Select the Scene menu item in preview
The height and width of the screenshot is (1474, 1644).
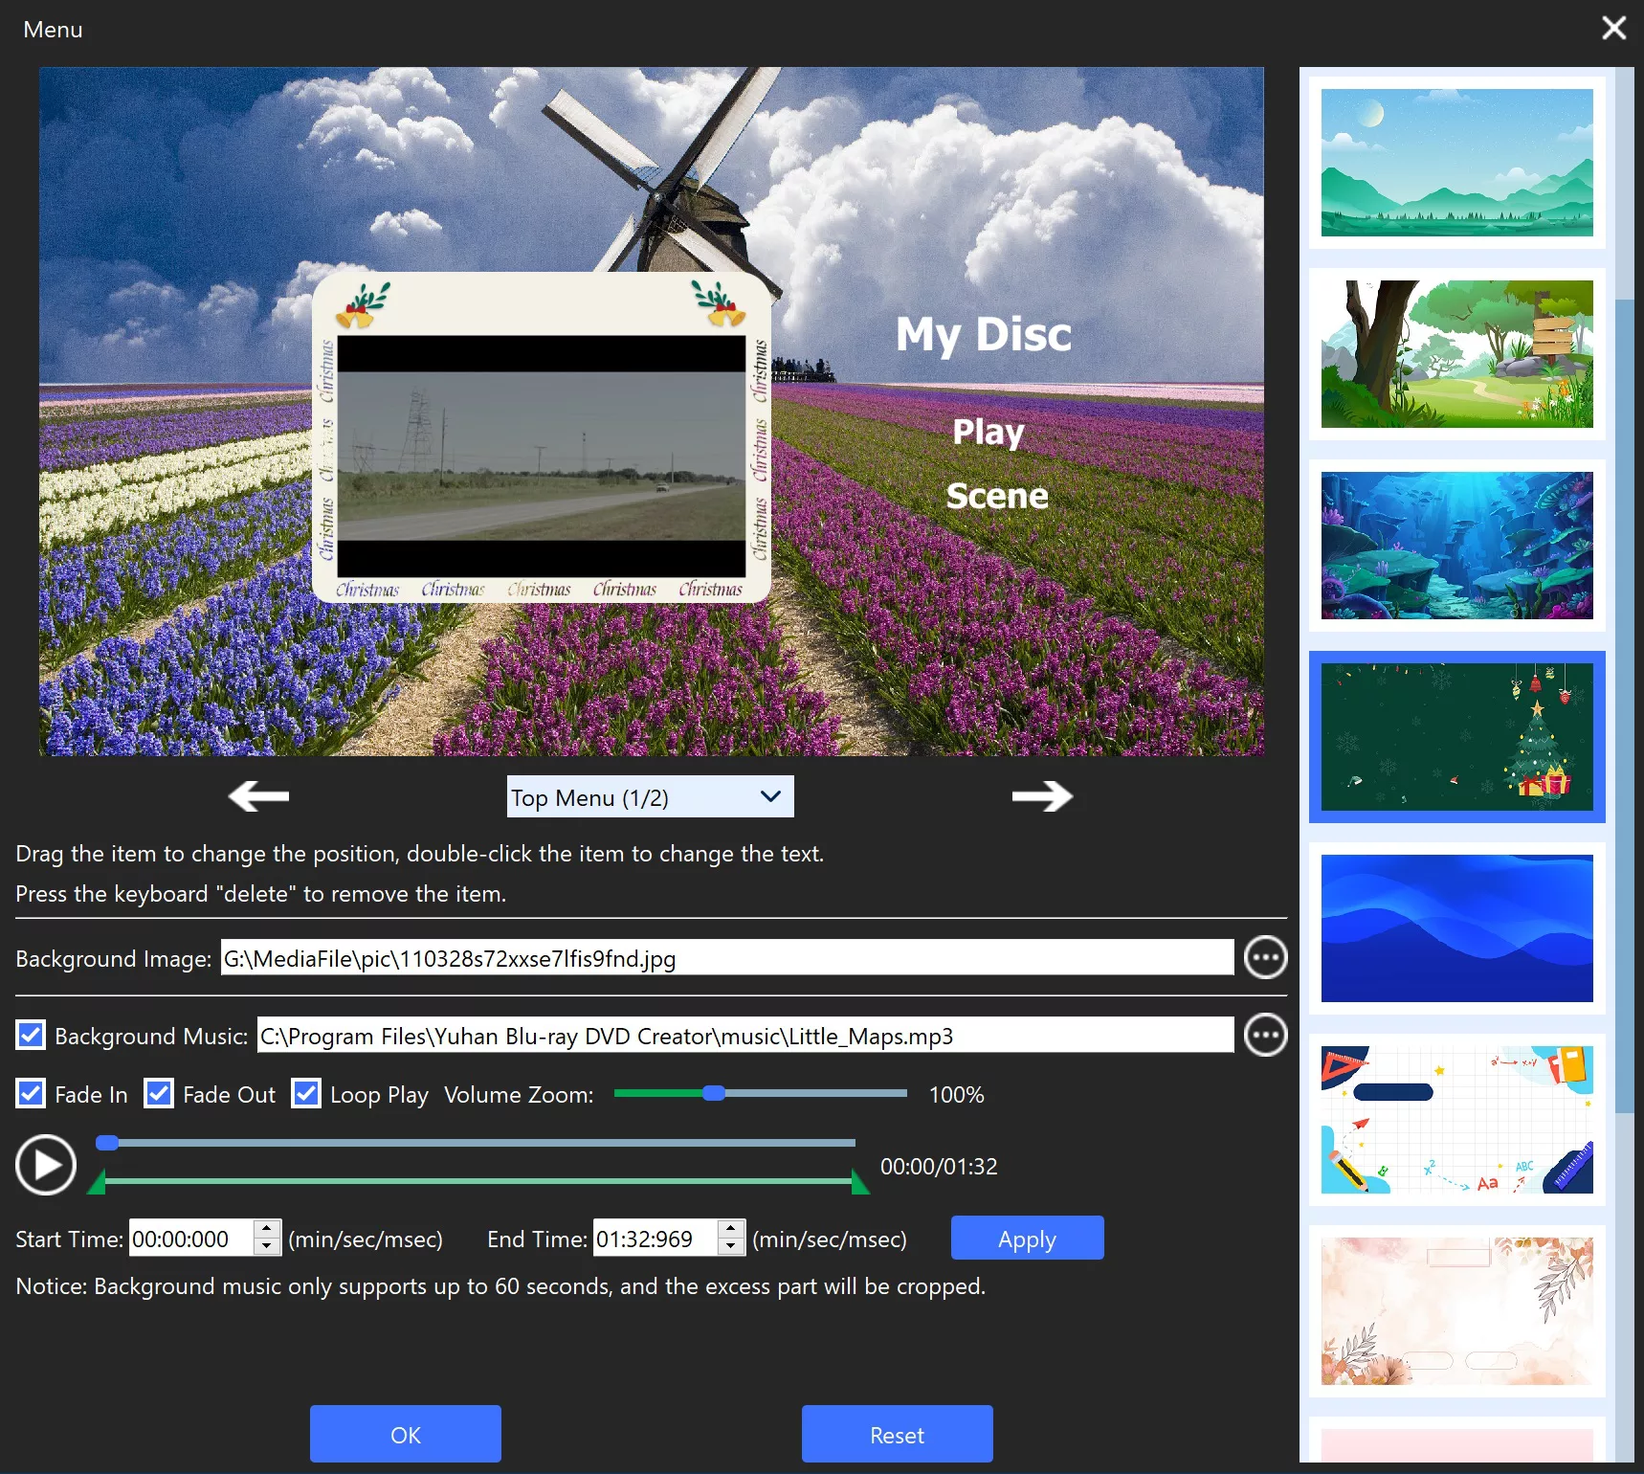click(997, 496)
